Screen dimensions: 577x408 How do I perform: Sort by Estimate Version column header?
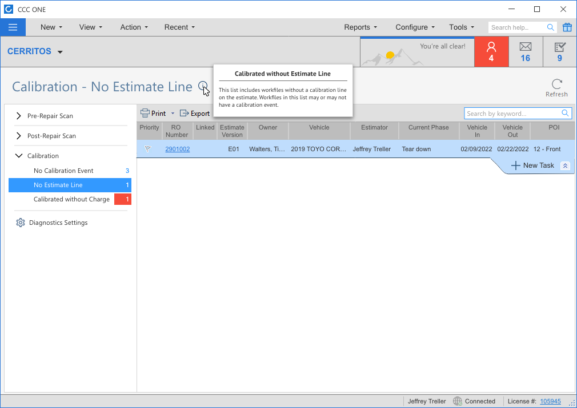point(232,131)
